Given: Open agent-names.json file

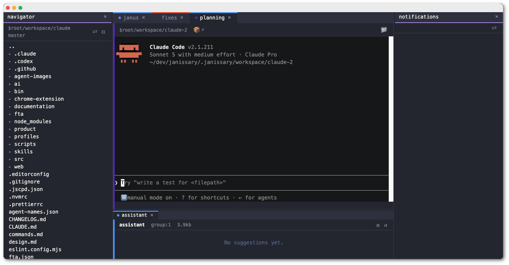Looking at the screenshot, I should pos(34,212).
